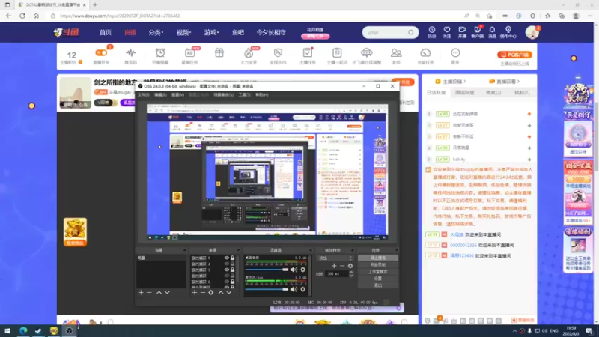
Task: Open the 淡出 transition combo box
Action: (335, 258)
